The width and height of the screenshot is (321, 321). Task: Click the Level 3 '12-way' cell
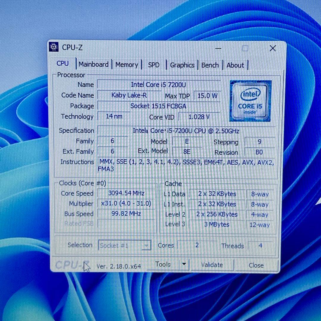[x=260, y=225]
